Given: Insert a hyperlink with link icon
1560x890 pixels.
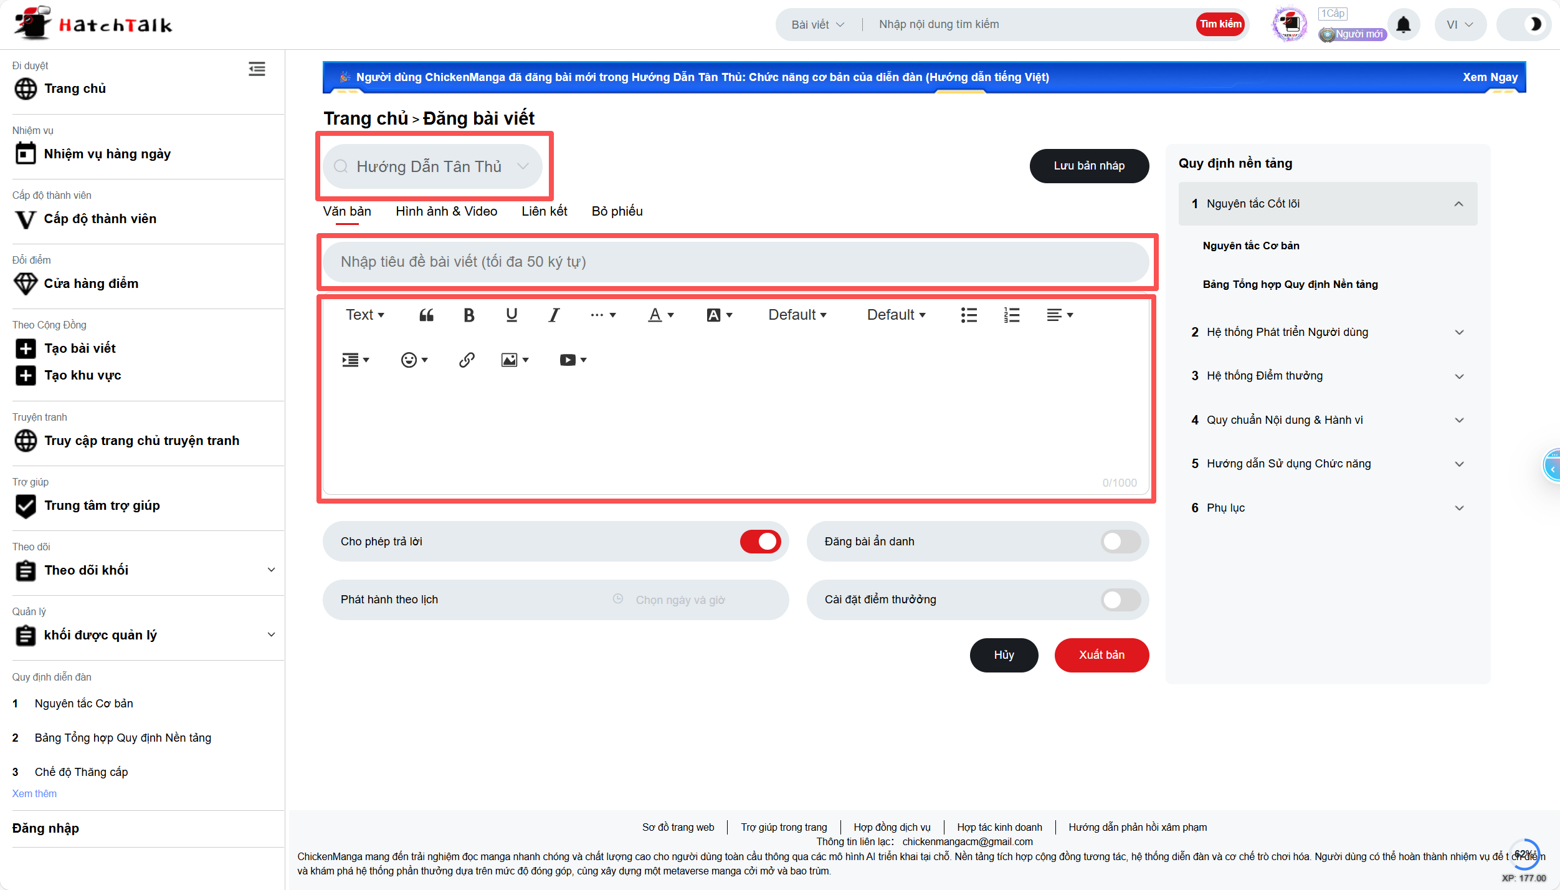Looking at the screenshot, I should 467,360.
